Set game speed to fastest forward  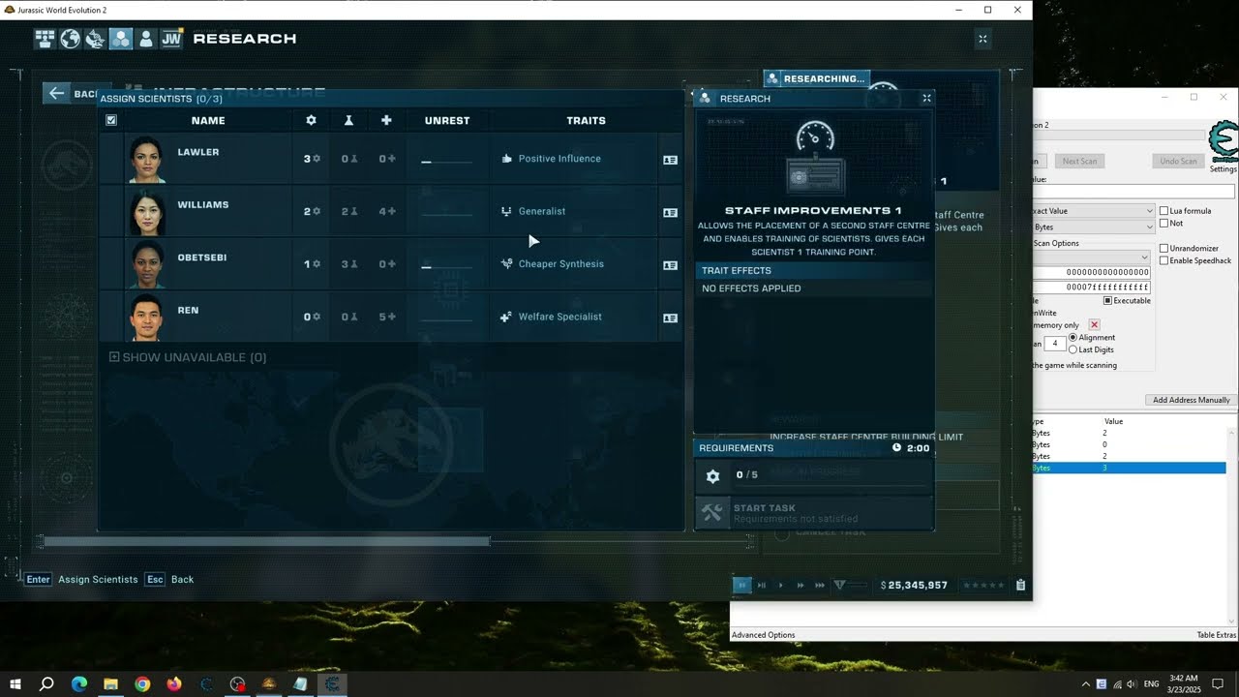tap(821, 585)
